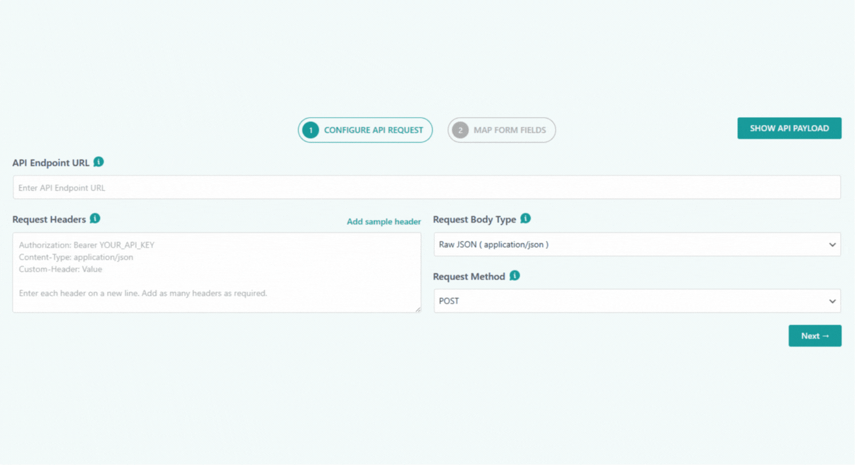This screenshot has height=465, width=855.
Task: Open the Request Method dropdown
Action: tap(637, 301)
